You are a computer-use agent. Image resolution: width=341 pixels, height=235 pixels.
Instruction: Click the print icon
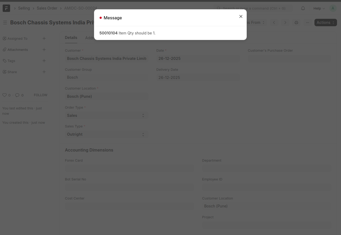pyautogui.click(x=296, y=23)
